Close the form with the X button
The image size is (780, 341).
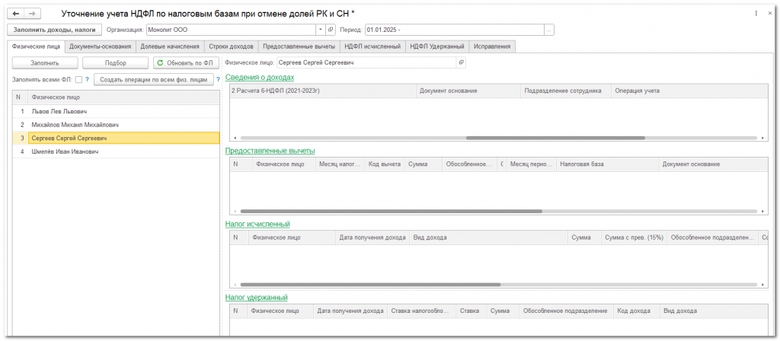[x=770, y=14]
